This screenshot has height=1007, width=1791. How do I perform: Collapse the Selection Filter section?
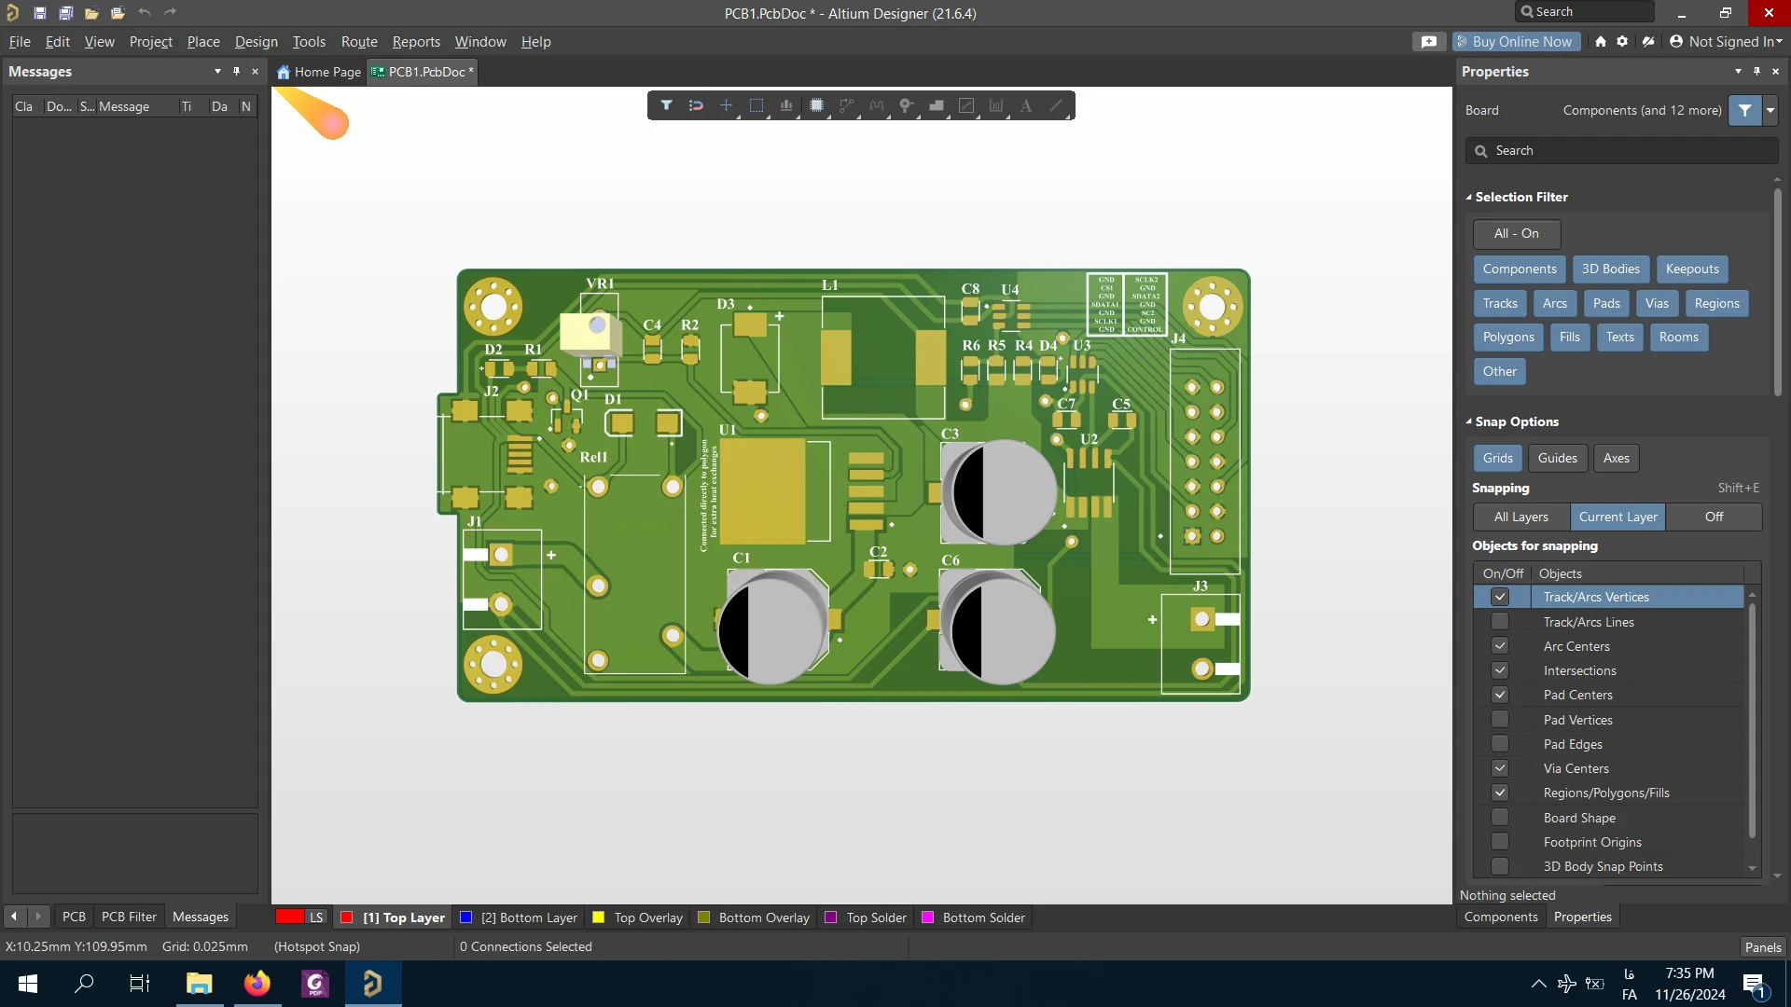pos(1468,197)
